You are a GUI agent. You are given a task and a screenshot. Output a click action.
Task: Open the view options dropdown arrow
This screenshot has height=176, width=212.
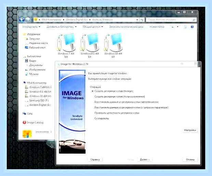click(x=177, y=27)
